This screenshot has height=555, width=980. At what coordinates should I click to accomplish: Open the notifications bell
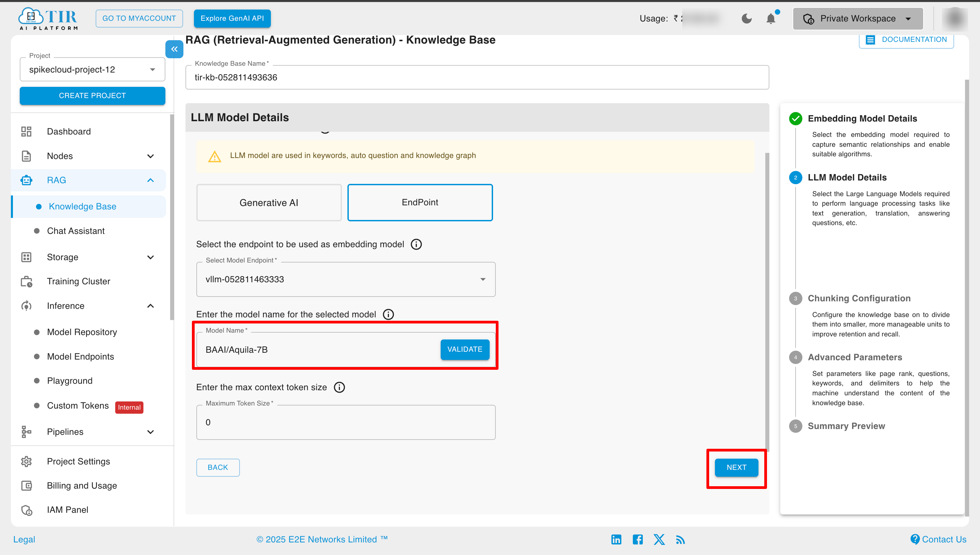[x=770, y=18]
